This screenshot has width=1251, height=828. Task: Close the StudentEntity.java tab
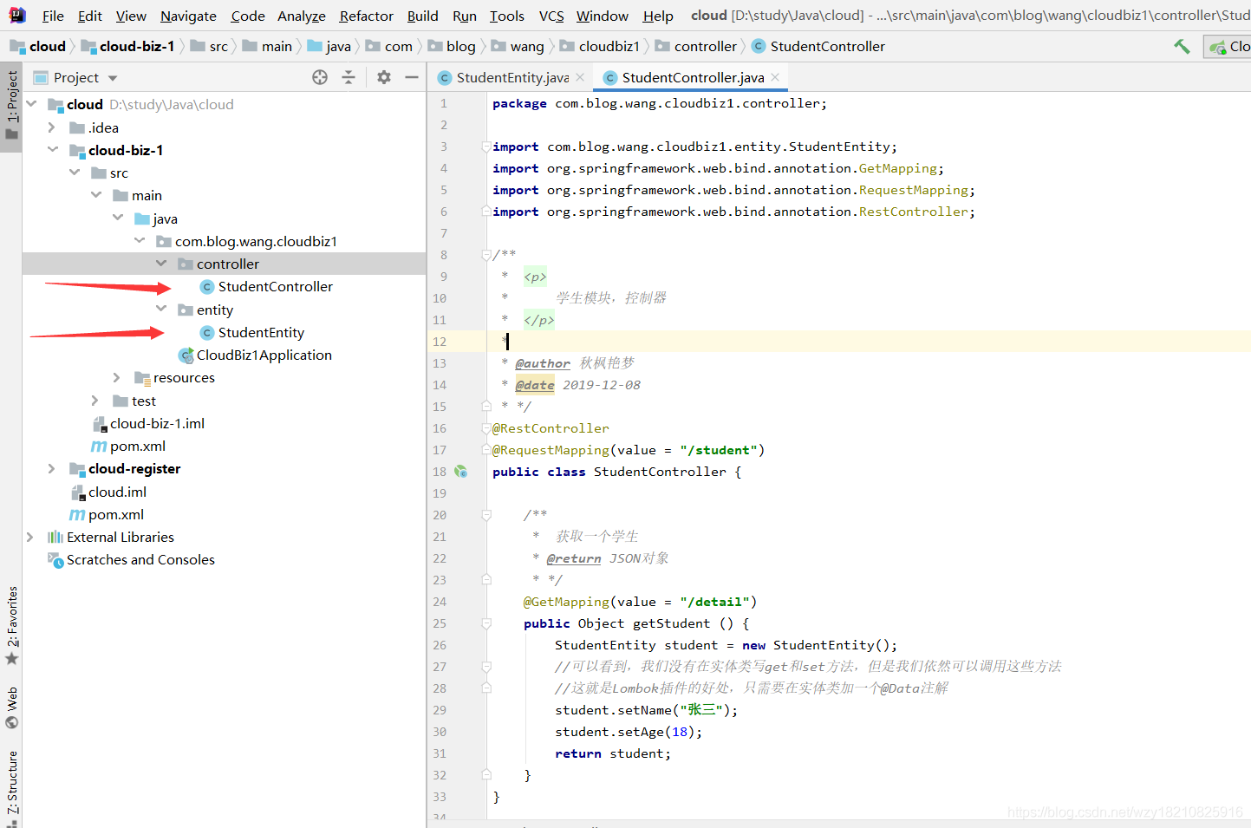580,77
